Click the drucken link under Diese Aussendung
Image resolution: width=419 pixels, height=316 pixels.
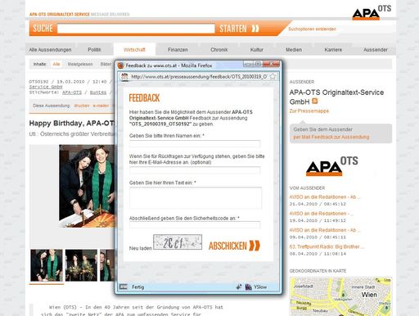click(82, 106)
